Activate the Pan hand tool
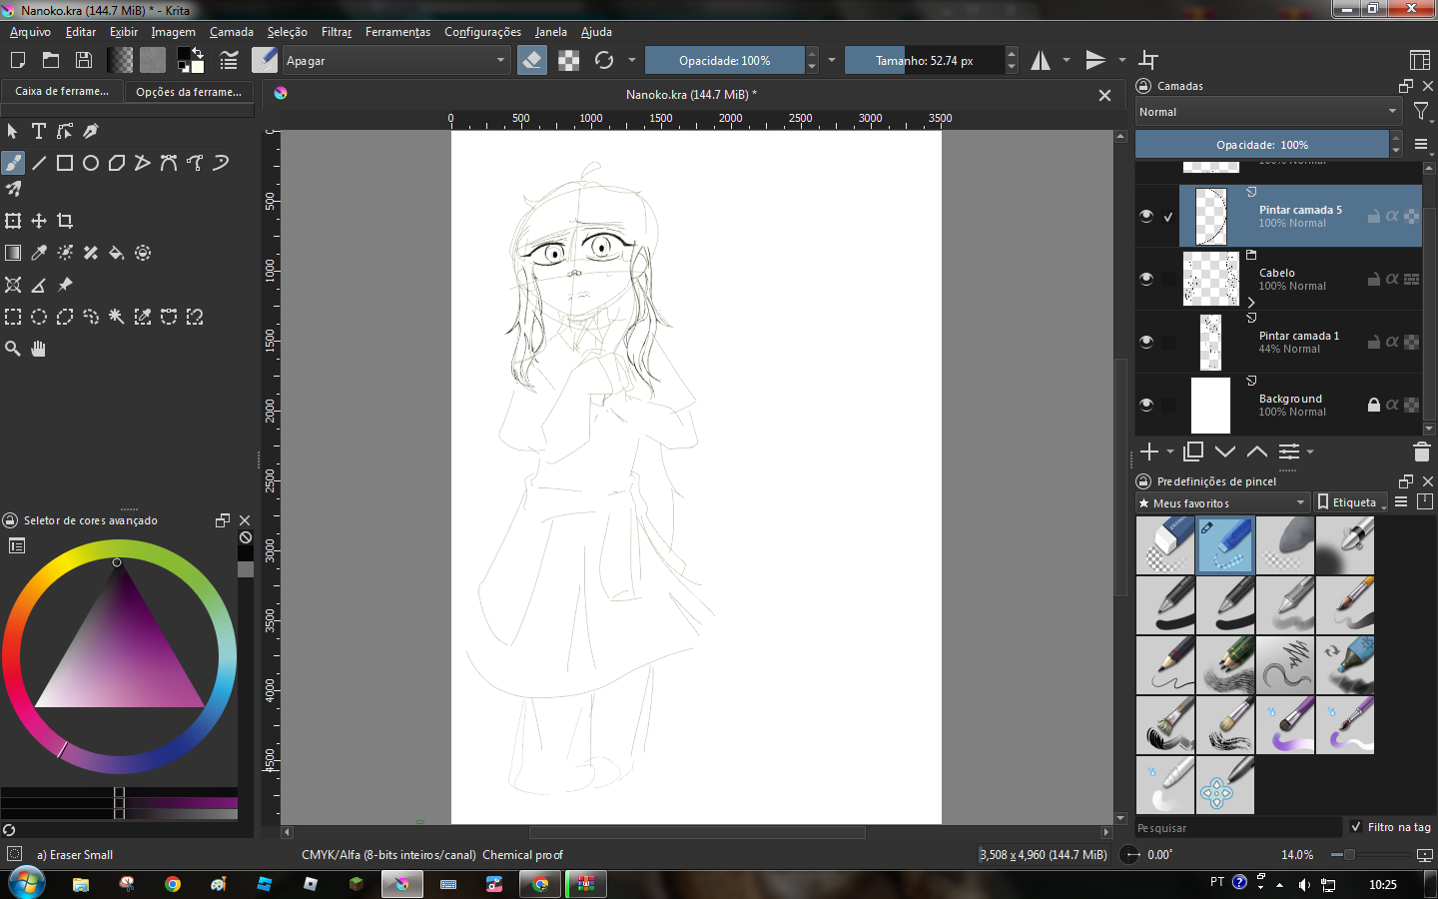 pyautogui.click(x=39, y=349)
